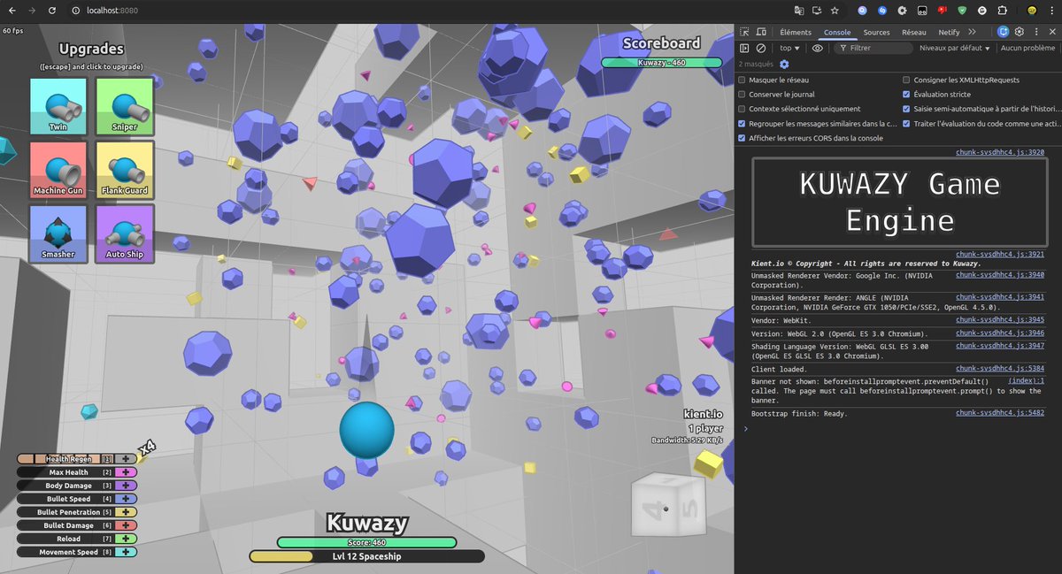Open source link chunk-svsdhhc4.js:5384
Screen dimensions: 1062x574
[1000, 368]
